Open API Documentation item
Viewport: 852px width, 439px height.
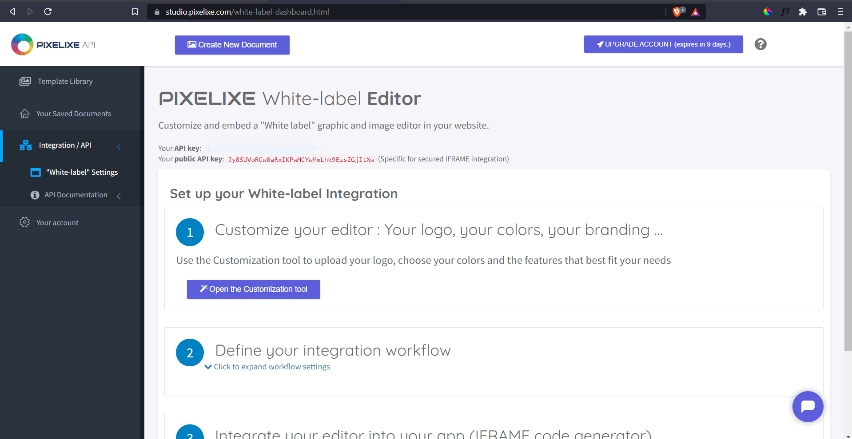pos(76,195)
